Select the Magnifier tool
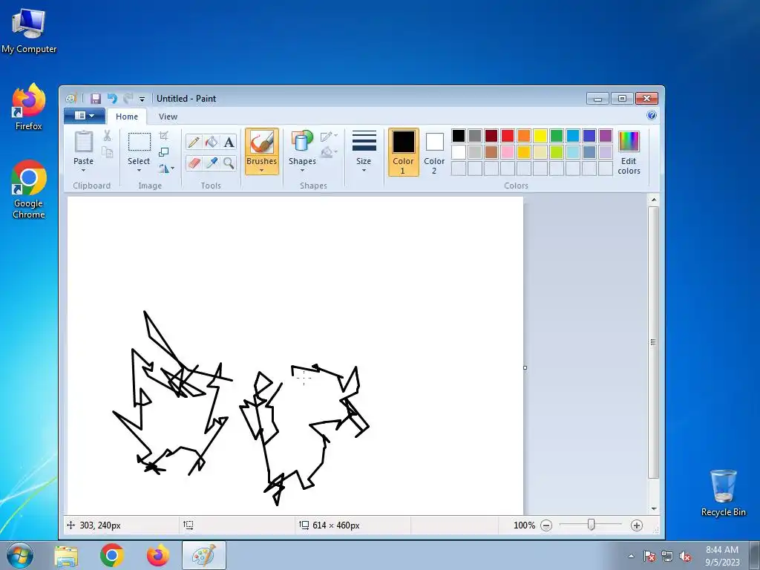Screen dimensions: 760x570 click(229, 163)
